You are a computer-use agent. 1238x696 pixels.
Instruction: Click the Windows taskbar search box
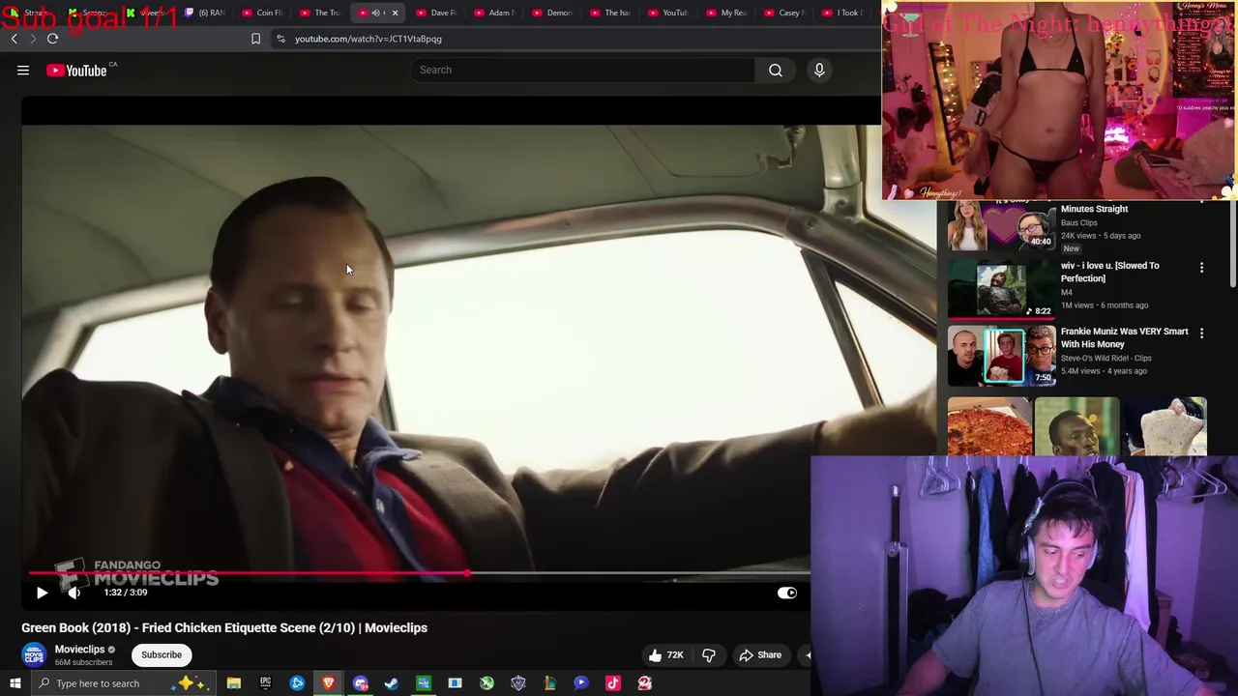pyautogui.click(x=124, y=683)
